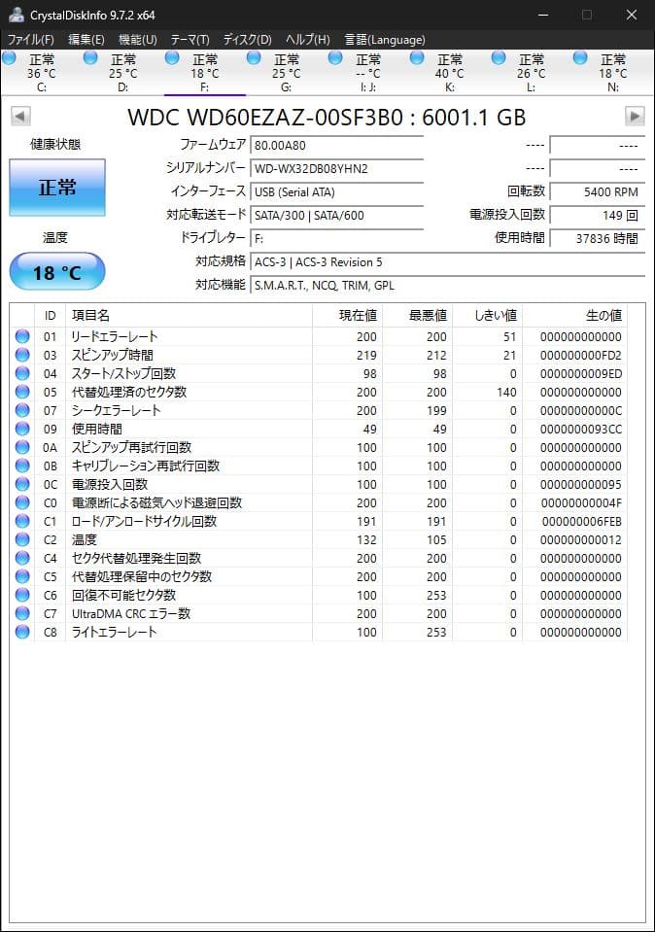Select the UltraDMA CRC エラー数 attribute name
Screen dimensions: 655x932
pos(131,613)
